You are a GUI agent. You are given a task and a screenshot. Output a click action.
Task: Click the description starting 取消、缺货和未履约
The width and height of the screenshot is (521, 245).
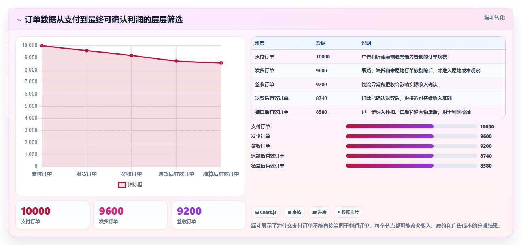tap(421, 71)
